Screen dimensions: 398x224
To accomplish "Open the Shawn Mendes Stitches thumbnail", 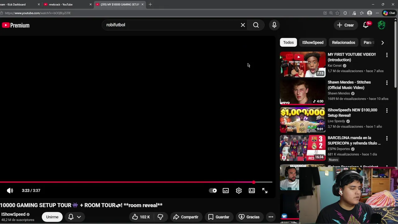I will point(303,92).
